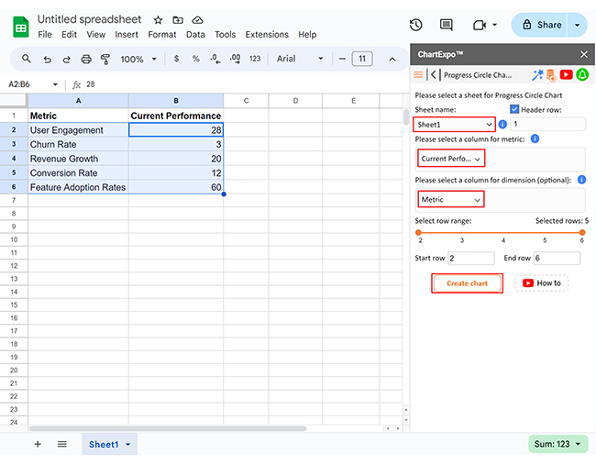This screenshot has width=596, height=465.
Task: Open the Format menu
Action: pos(162,35)
